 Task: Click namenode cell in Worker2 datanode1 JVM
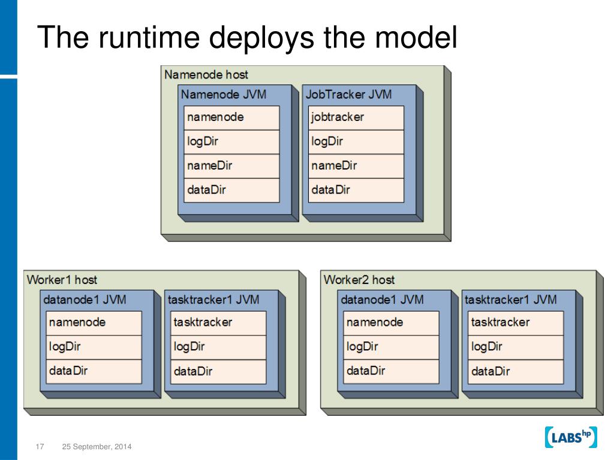click(391, 323)
